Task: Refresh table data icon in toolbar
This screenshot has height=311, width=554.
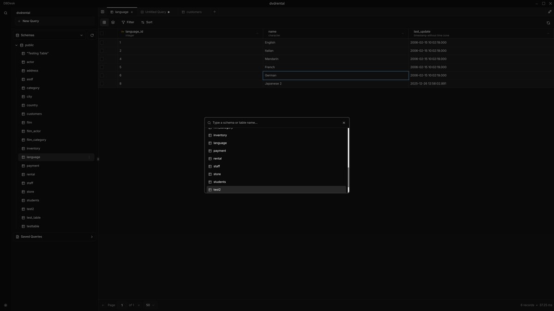Action: tap(548, 23)
